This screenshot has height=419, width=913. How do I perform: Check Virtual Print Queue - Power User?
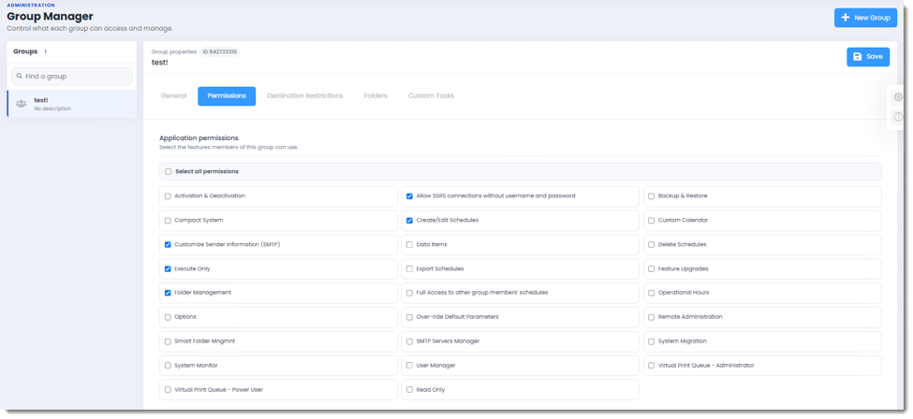click(168, 390)
